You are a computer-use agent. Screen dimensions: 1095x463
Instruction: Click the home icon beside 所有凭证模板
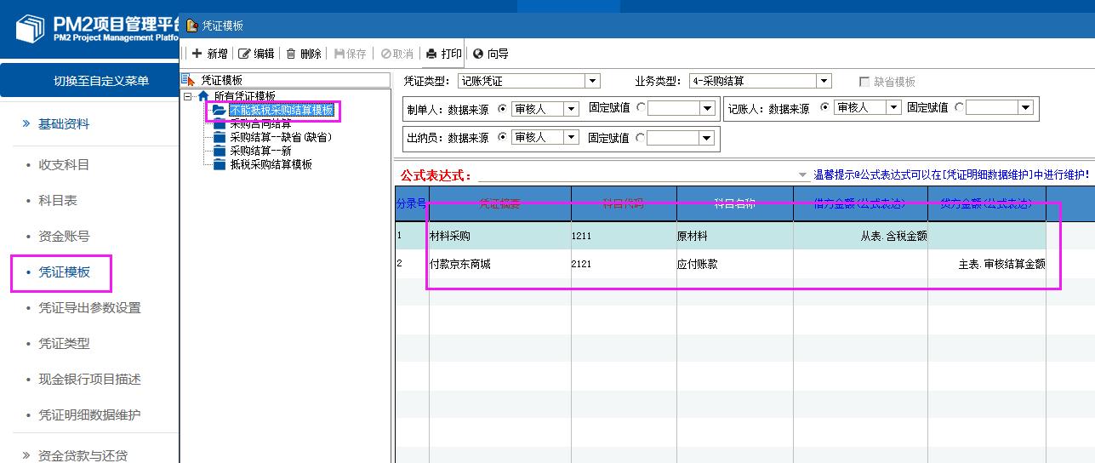pos(202,96)
